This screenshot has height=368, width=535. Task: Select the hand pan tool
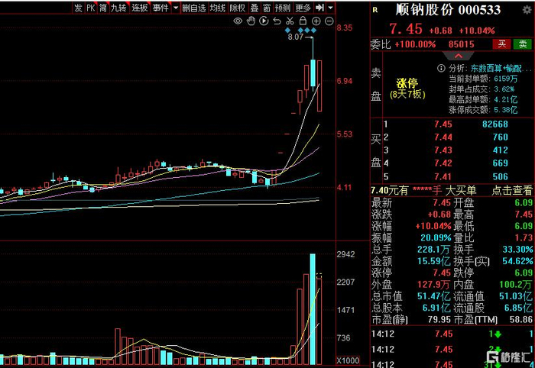(x=251, y=21)
